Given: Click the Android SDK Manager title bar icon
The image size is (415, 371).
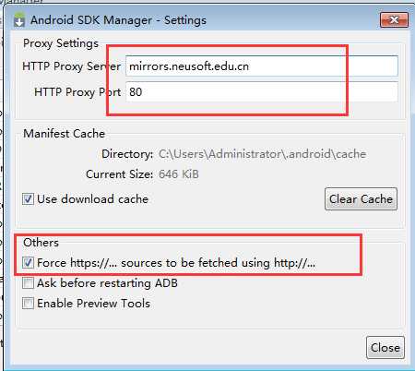Looking at the screenshot, I should tap(19, 20).
